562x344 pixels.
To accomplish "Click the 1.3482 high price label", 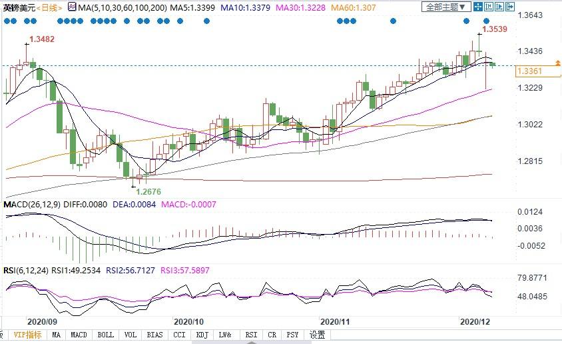I will [42, 39].
